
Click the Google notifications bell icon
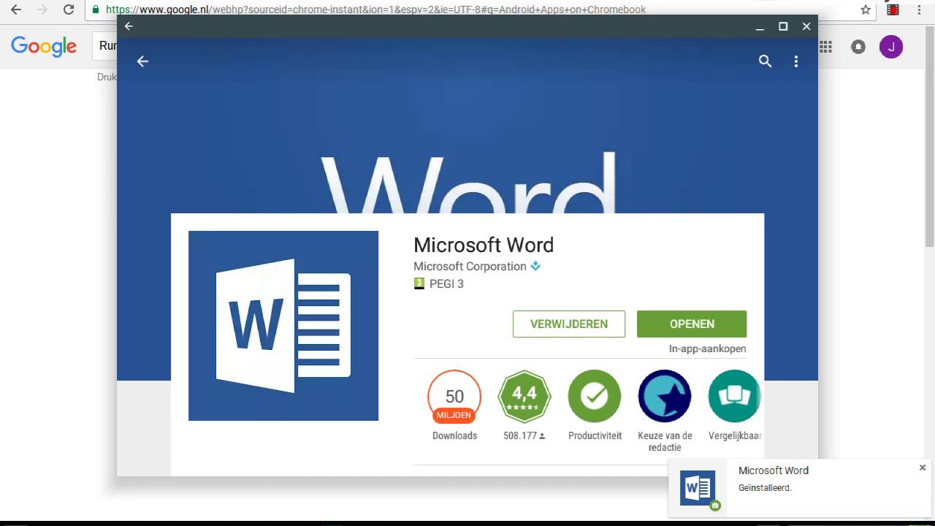pyautogui.click(x=858, y=47)
